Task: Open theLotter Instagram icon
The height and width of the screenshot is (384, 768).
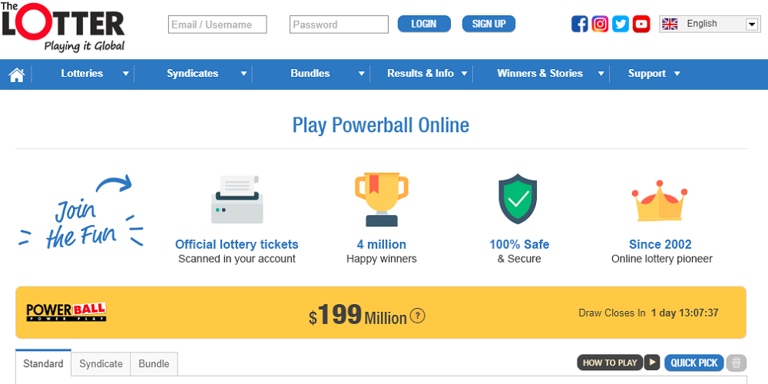Action: [601, 24]
